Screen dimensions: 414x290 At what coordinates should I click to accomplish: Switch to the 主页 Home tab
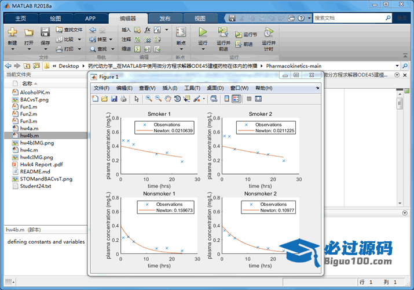[x=21, y=19]
